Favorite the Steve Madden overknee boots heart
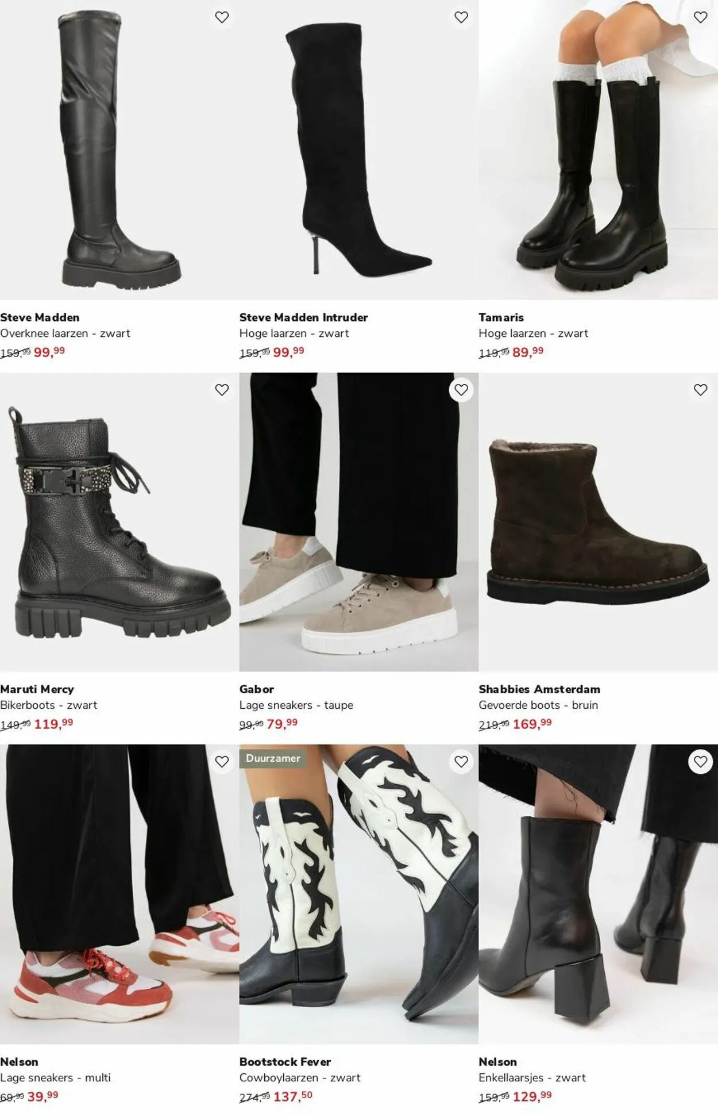The width and height of the screenshot is (718, 1117). click(x=222, y=17)
